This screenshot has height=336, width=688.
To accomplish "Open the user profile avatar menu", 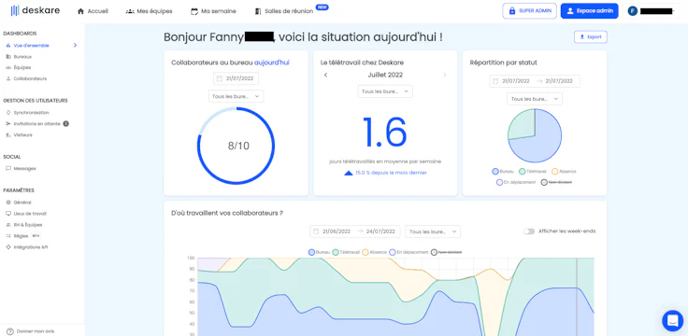I will point(632,11).
